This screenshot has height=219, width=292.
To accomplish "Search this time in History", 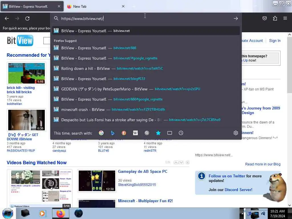I will 181,133.
